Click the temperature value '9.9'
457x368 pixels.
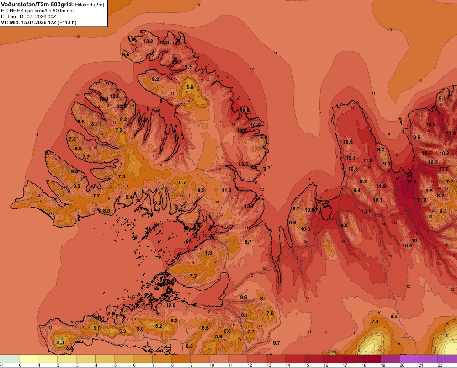(417, 137)
